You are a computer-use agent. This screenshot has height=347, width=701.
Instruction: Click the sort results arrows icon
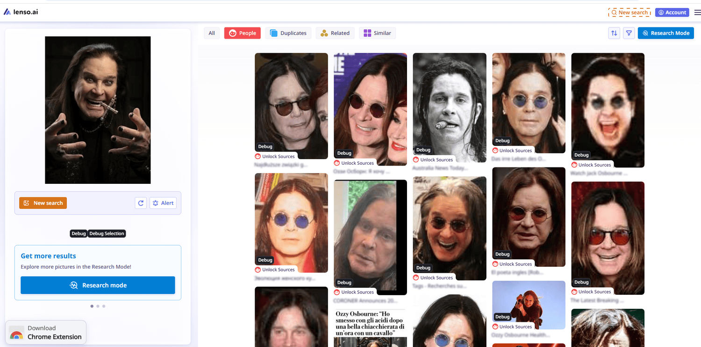614,33
